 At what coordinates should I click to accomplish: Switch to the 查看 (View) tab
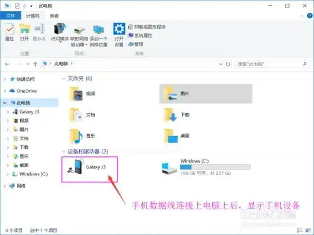(x=55, y=16)
